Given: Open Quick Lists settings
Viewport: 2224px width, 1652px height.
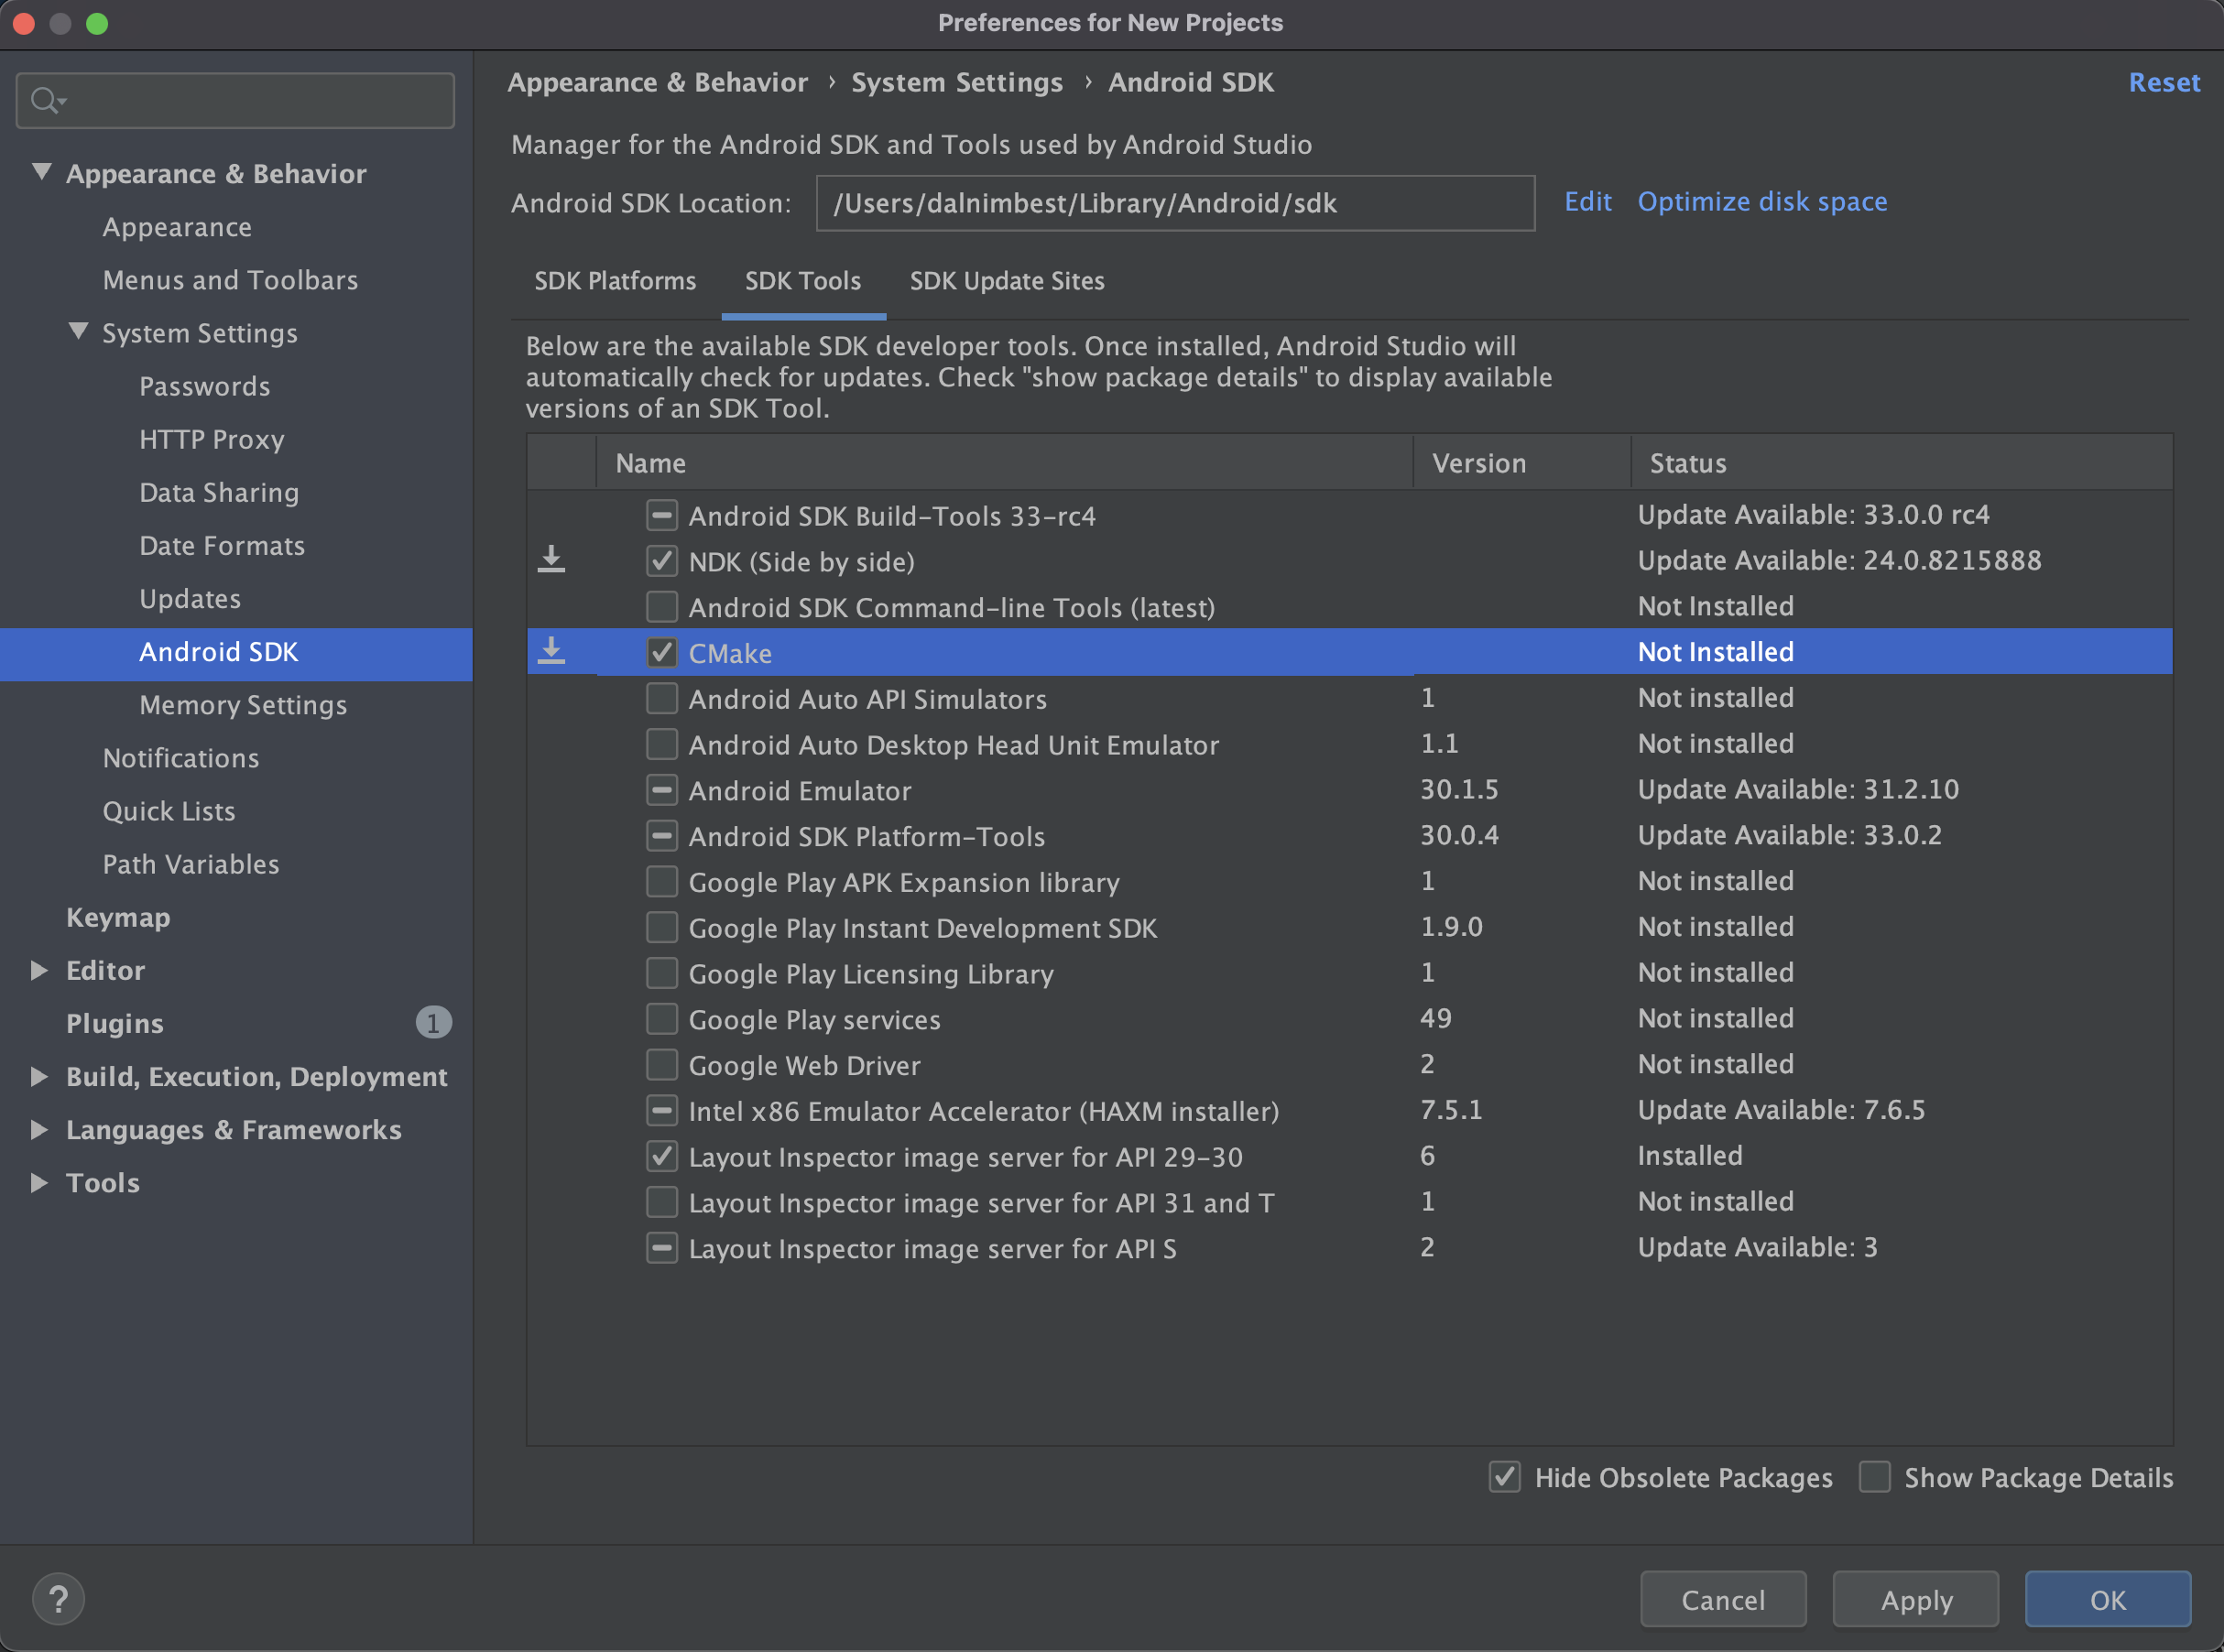Looking at the screenshot, I should point(169,810).
